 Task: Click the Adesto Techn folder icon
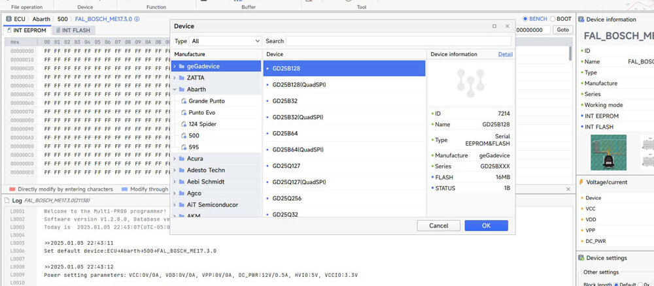181,170
